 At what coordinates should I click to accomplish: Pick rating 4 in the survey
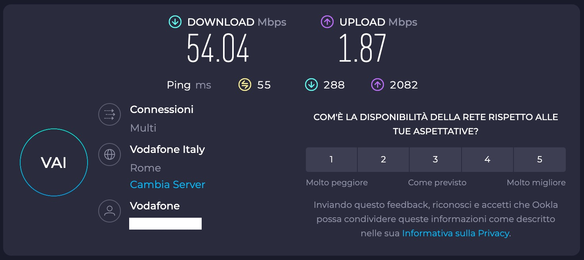point(487,160)
